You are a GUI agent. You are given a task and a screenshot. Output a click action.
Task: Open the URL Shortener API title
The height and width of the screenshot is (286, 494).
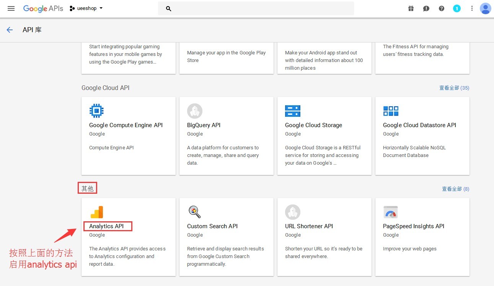coord(309,226)
